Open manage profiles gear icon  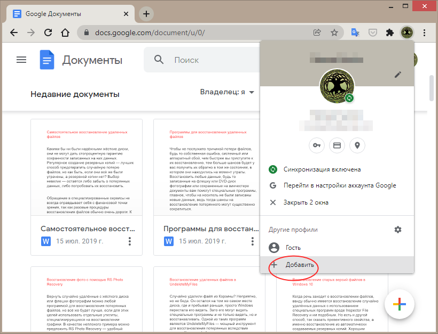(398, 230)
